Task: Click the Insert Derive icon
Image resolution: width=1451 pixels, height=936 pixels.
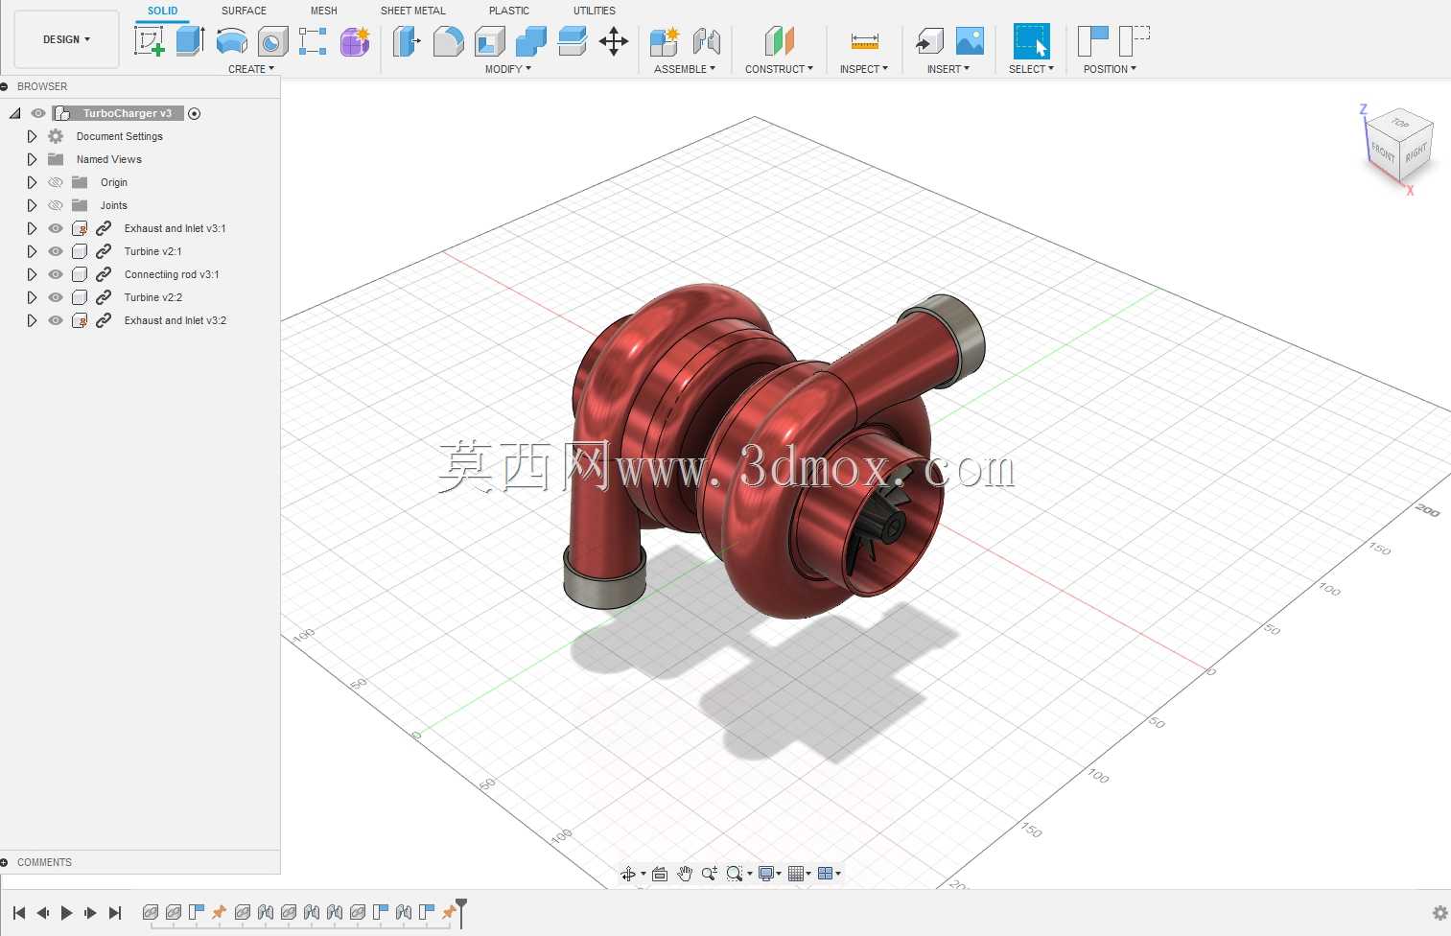Action: [928, 41]
